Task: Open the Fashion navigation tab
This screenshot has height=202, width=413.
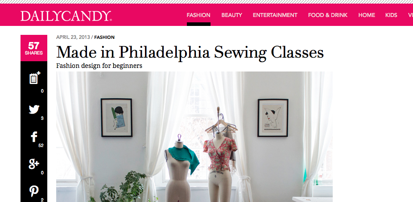Action: pos(198,15)
